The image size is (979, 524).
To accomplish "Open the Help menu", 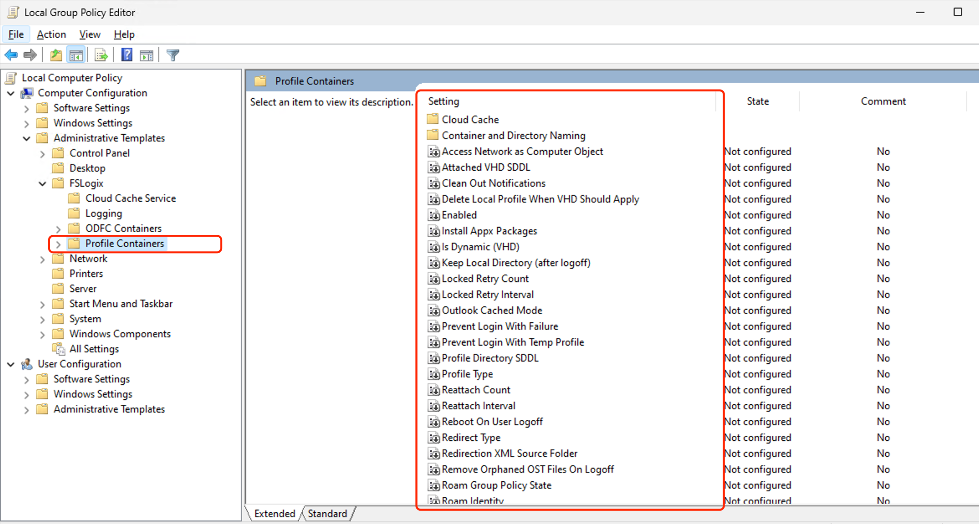I will 124,34.
